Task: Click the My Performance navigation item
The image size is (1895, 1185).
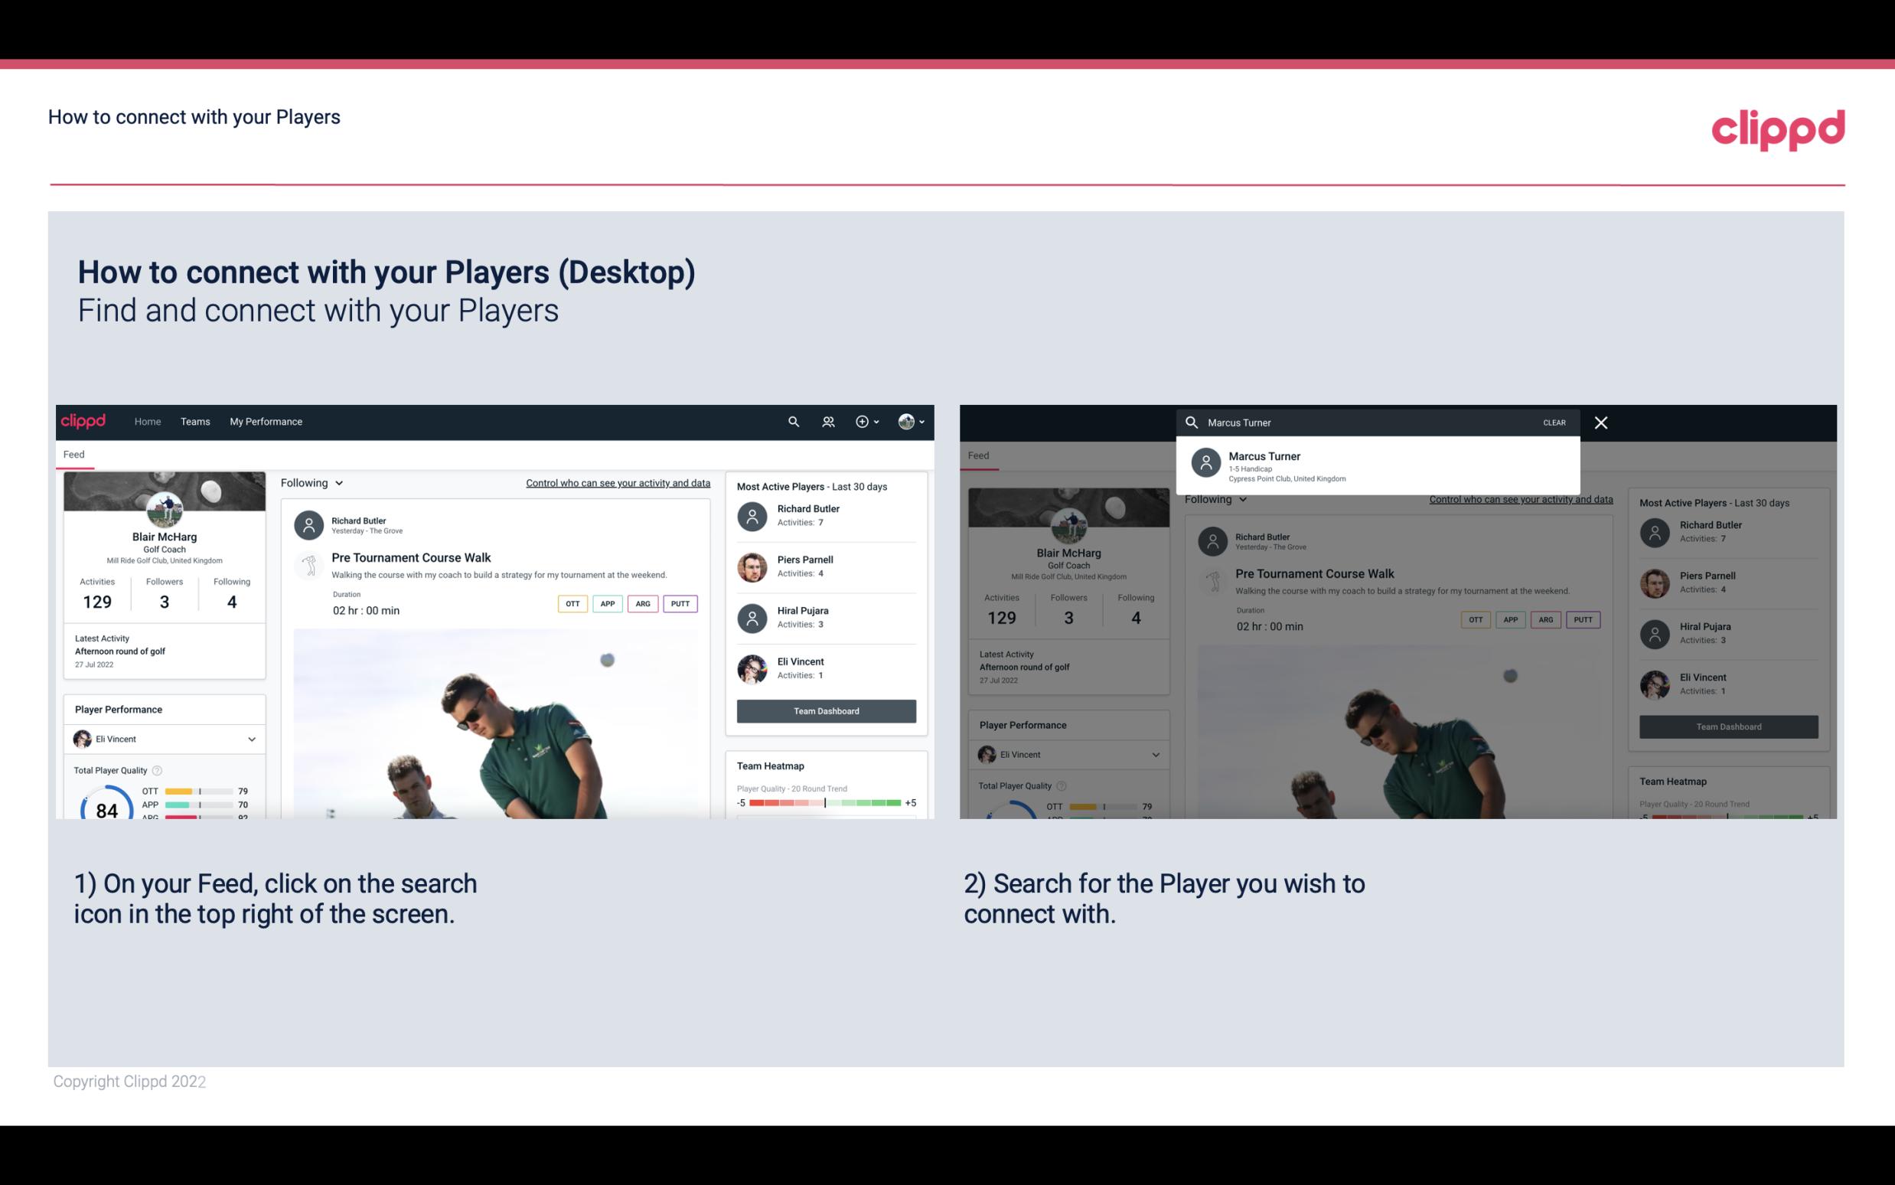Action: 266,420
